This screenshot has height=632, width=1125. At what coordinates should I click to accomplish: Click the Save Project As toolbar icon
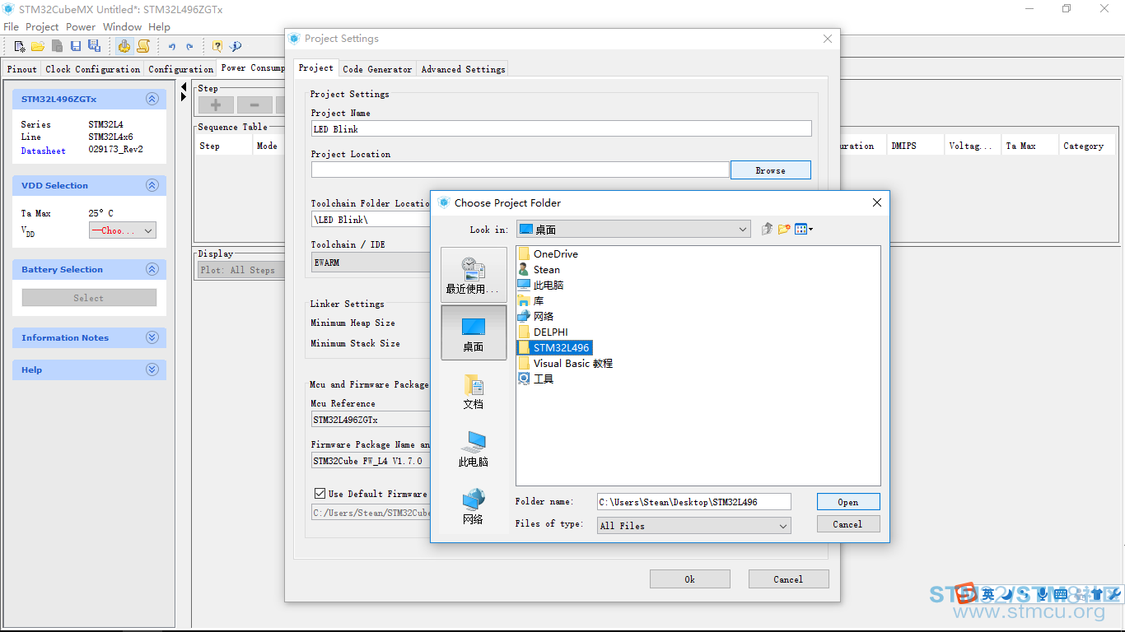(94, 46)
